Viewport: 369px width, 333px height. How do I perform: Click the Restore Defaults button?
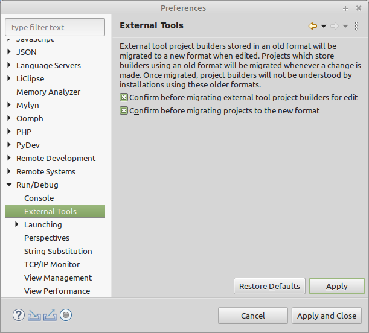pyautogui.click(x=269, y=286)
